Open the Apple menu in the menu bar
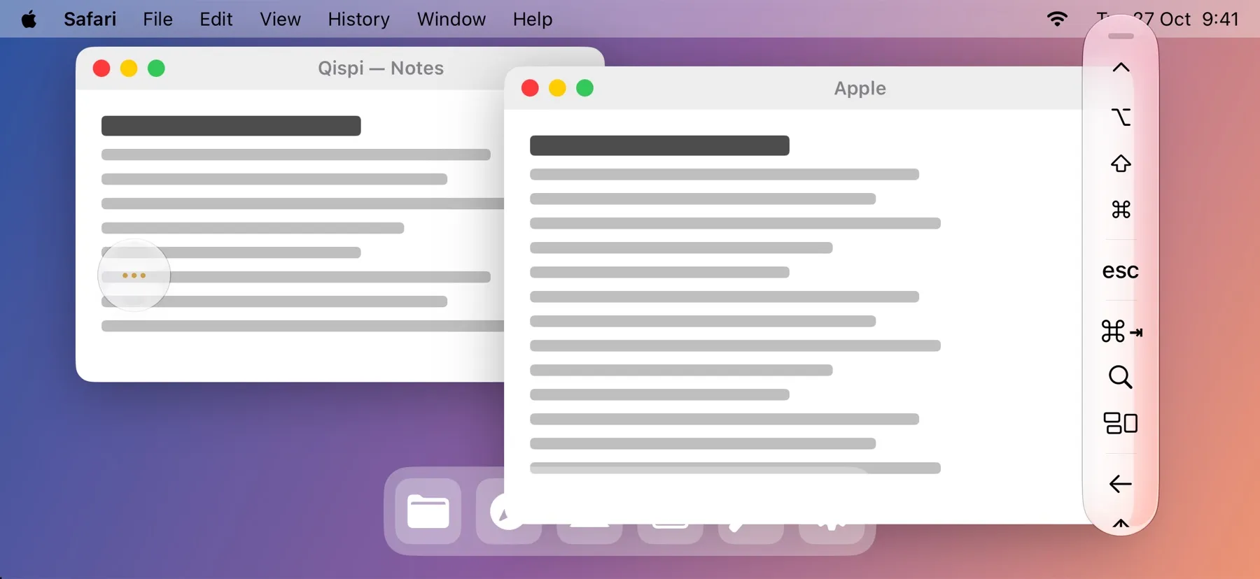The width and height of the screenshot is (1260, 579). coord(29,19)
